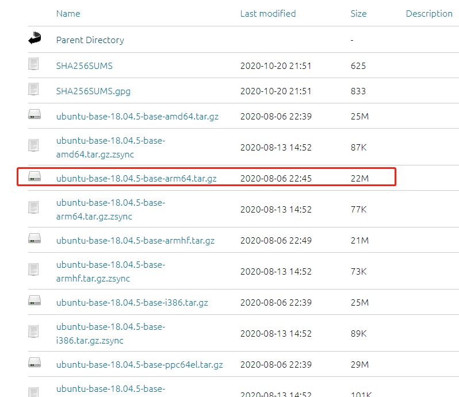Screen dimensions: 459x397
Task: Open the Parent Directory link
Action: coord(90,40)
